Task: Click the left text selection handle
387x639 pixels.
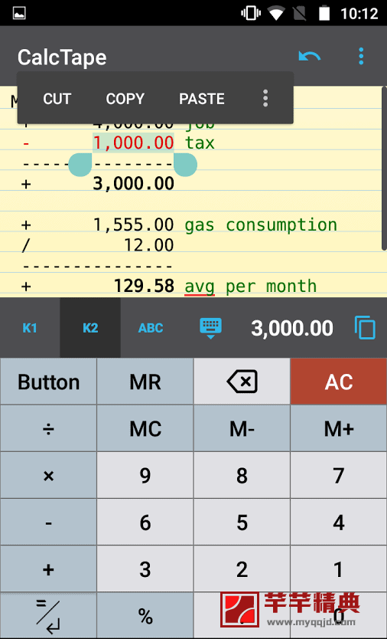Action: tap(80, 165)
